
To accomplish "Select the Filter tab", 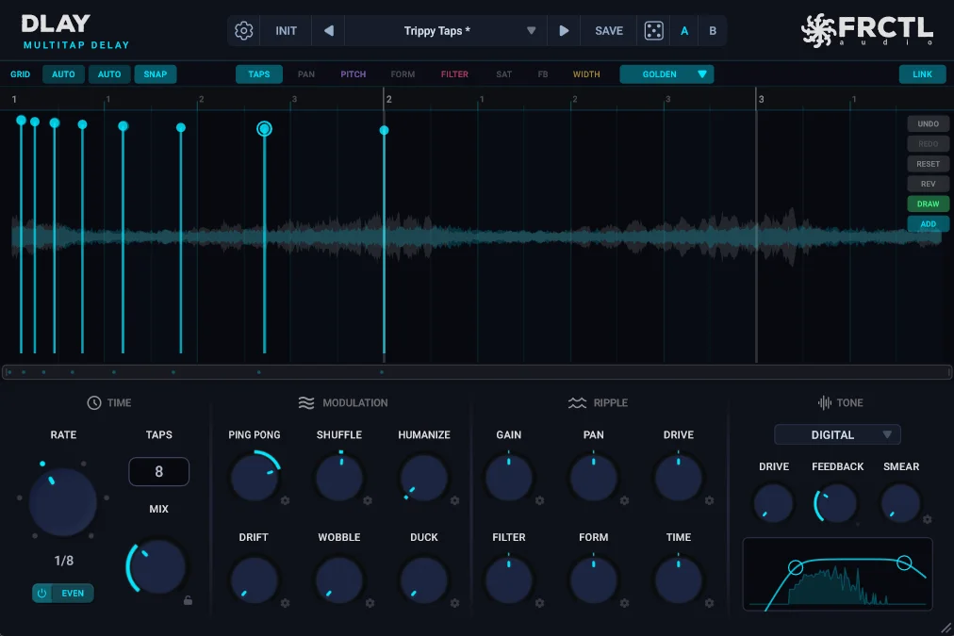I will (x=454, y=74).
